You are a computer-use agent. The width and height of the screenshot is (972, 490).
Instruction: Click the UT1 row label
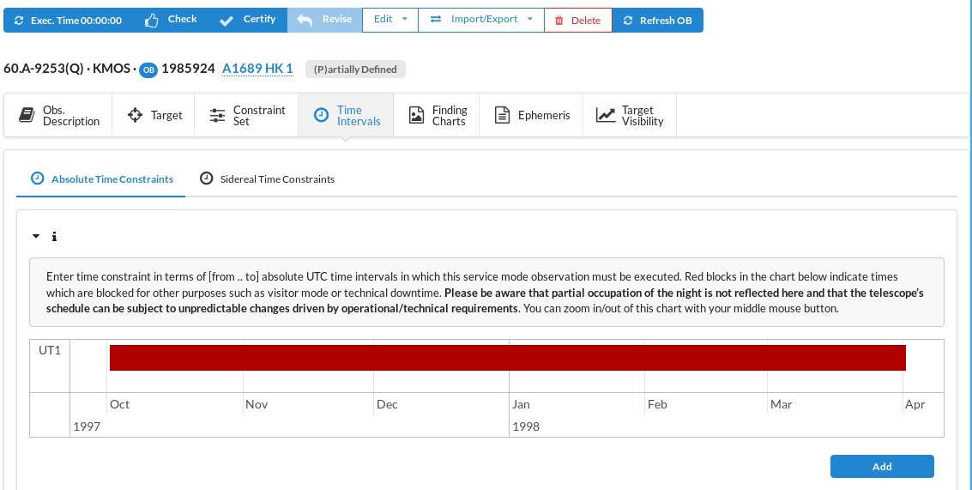pyautogui.click(x=50, y=350)
